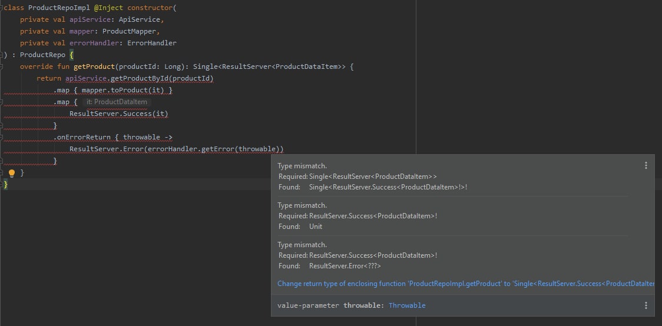Click 'Required: Single<ResultServer<ProductDataItem>>' text
This screenshot has height=326, width=662.
tap(358, 177)
